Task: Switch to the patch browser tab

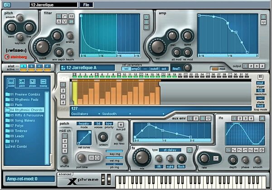Action: [22, 83]
